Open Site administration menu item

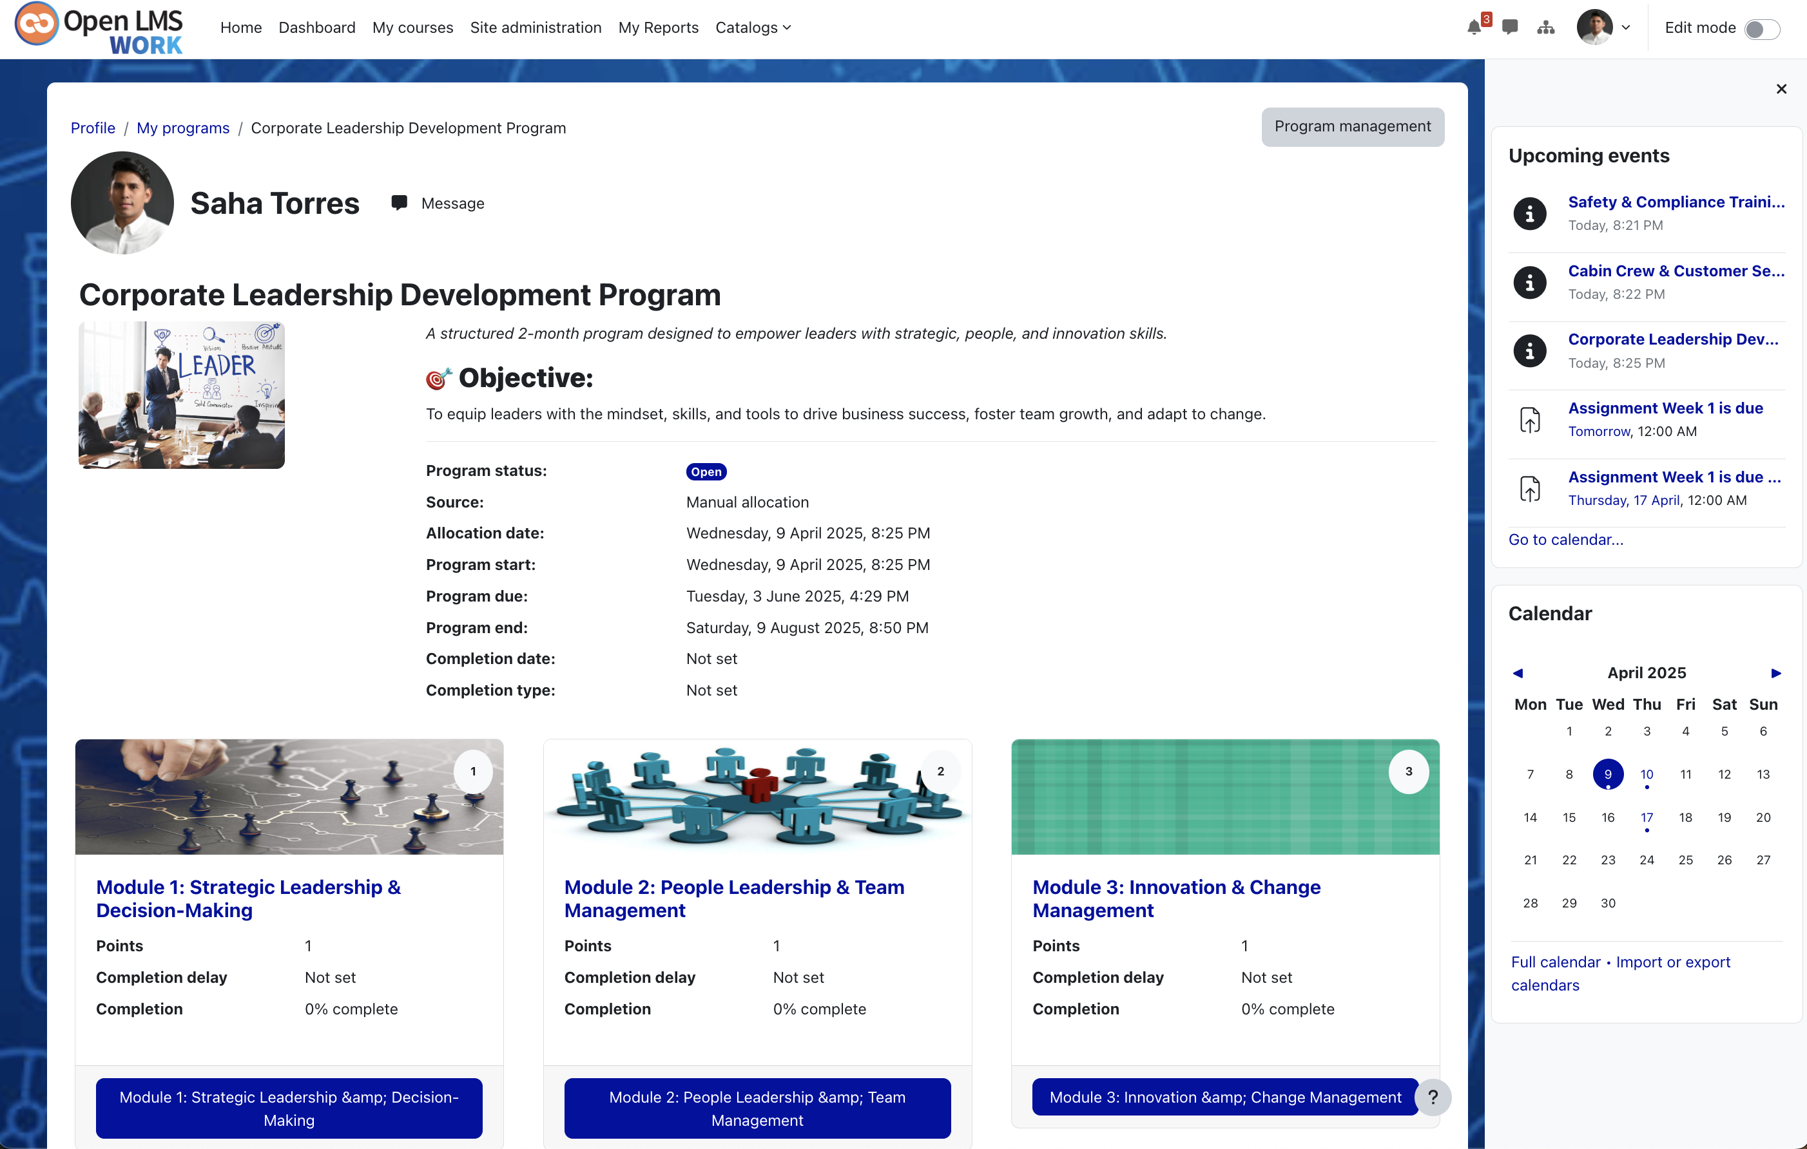[x=536, y=28]
